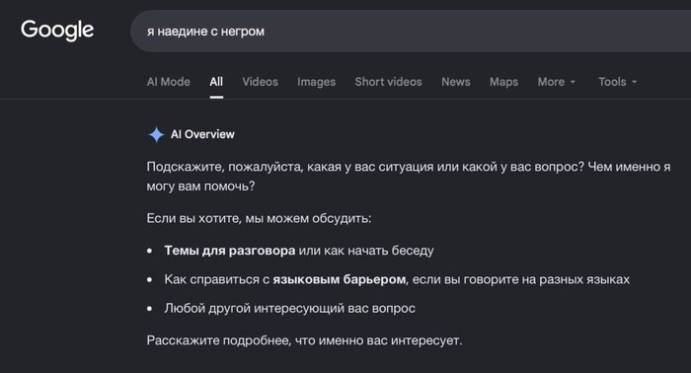691x373 pixels.
Task: Click the AI Overview sparkle icon
Action: 156,134
